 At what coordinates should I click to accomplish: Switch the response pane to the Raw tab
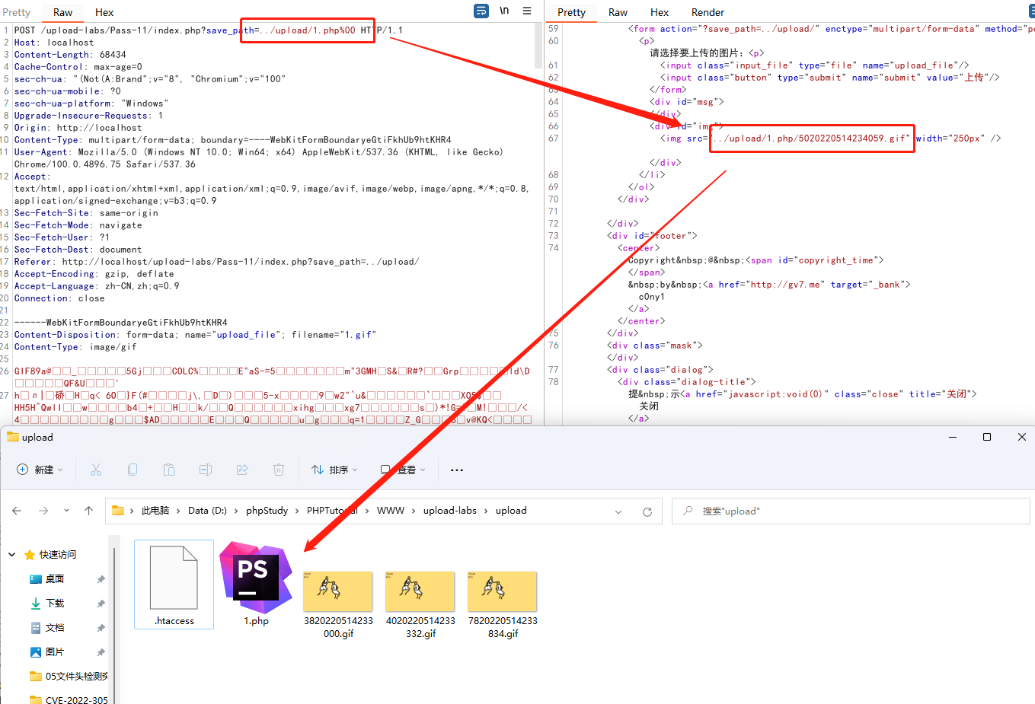(x=618, y=12)
